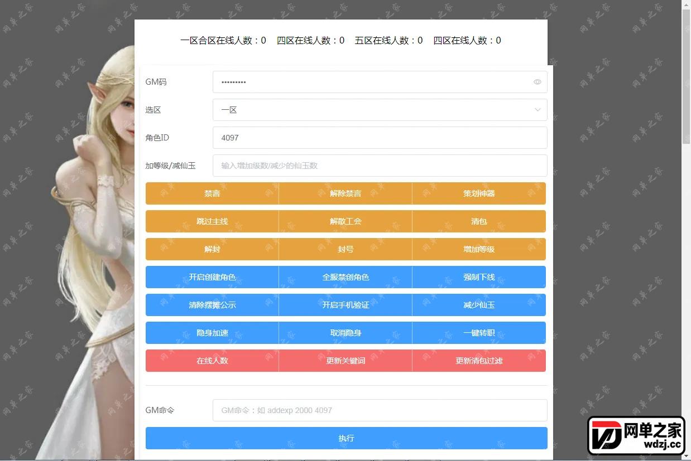Click the 一区合区在线人数：0 text
Viewport: 691px width, 461px height.
click(223, 40)
